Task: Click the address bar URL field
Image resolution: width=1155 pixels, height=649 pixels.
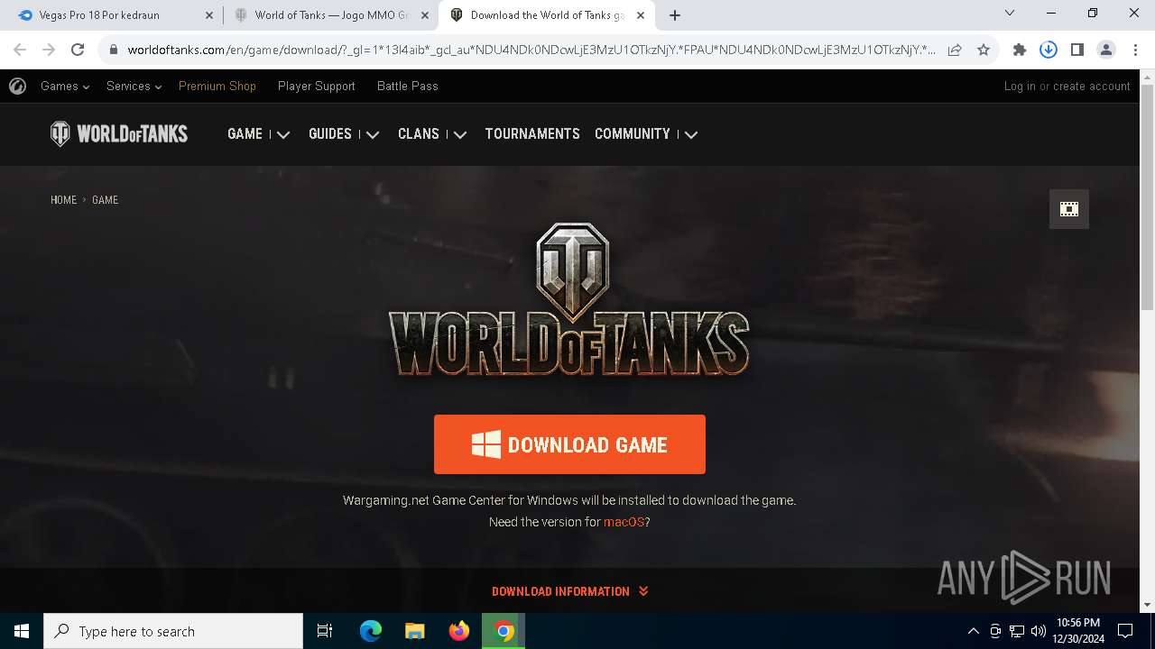Action: click(531, 50)
